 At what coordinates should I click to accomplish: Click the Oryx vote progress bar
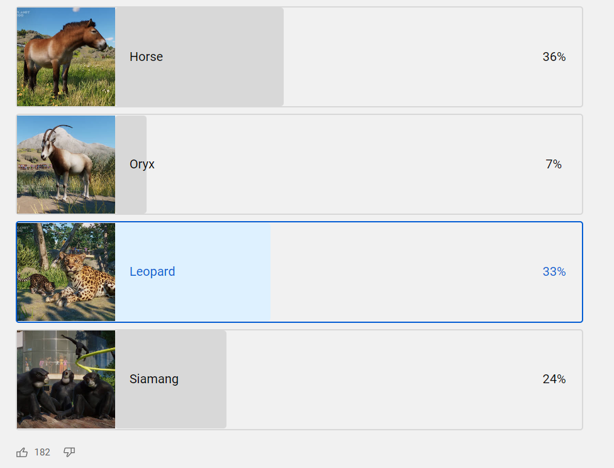pos(131,164)
